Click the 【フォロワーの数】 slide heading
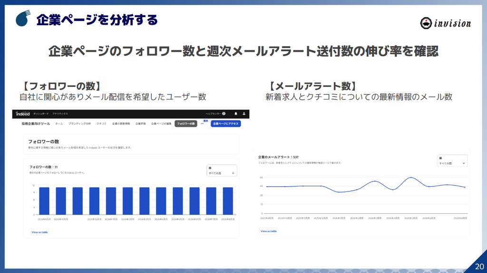This screenshot has width=487, height=273. click(x=61, y=86)
